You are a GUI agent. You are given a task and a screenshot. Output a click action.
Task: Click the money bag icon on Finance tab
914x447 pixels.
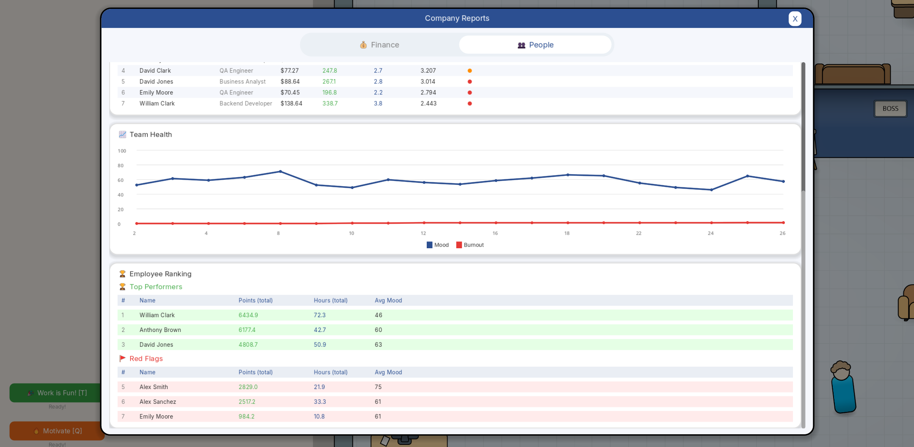(x=363, y=45)
